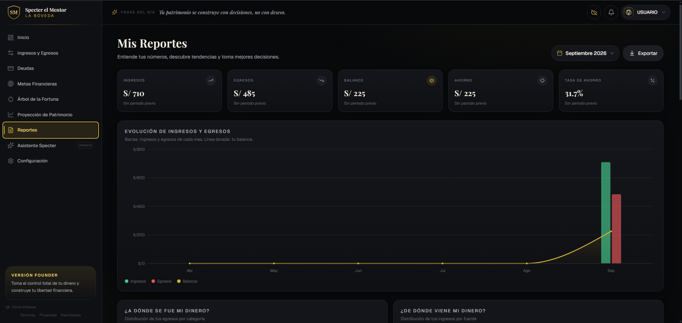
Task: Click the sparkle icon beside Frase del día
Action: [x=114, y=12]
